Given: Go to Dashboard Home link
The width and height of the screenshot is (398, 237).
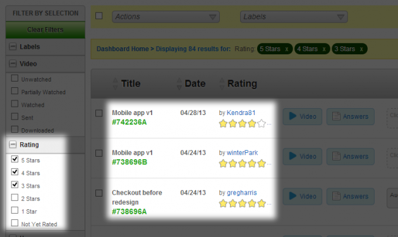Looking at the screenshot, I should [123, 49].
